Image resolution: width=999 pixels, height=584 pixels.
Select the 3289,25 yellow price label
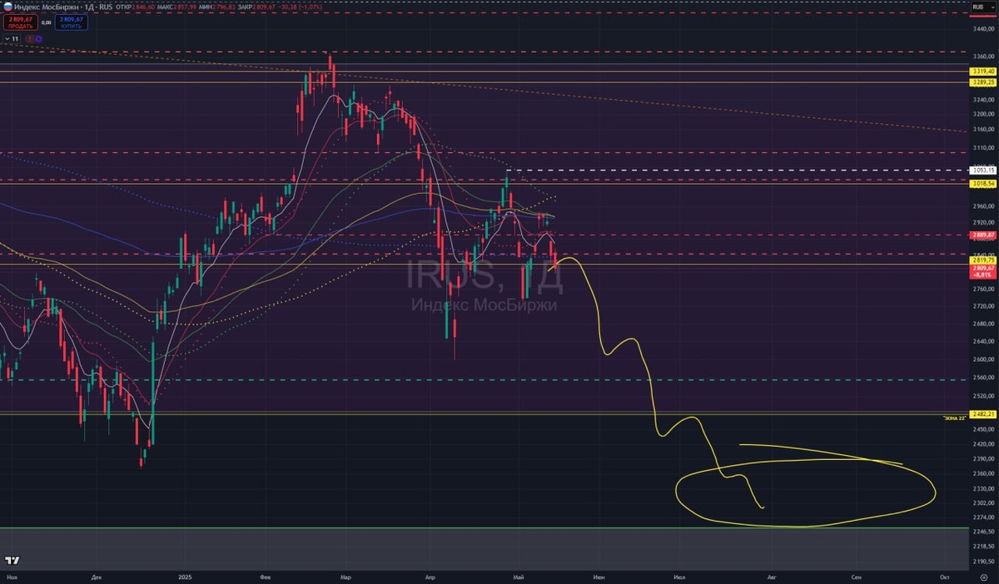pyautogui.click(x=982, y=82)
